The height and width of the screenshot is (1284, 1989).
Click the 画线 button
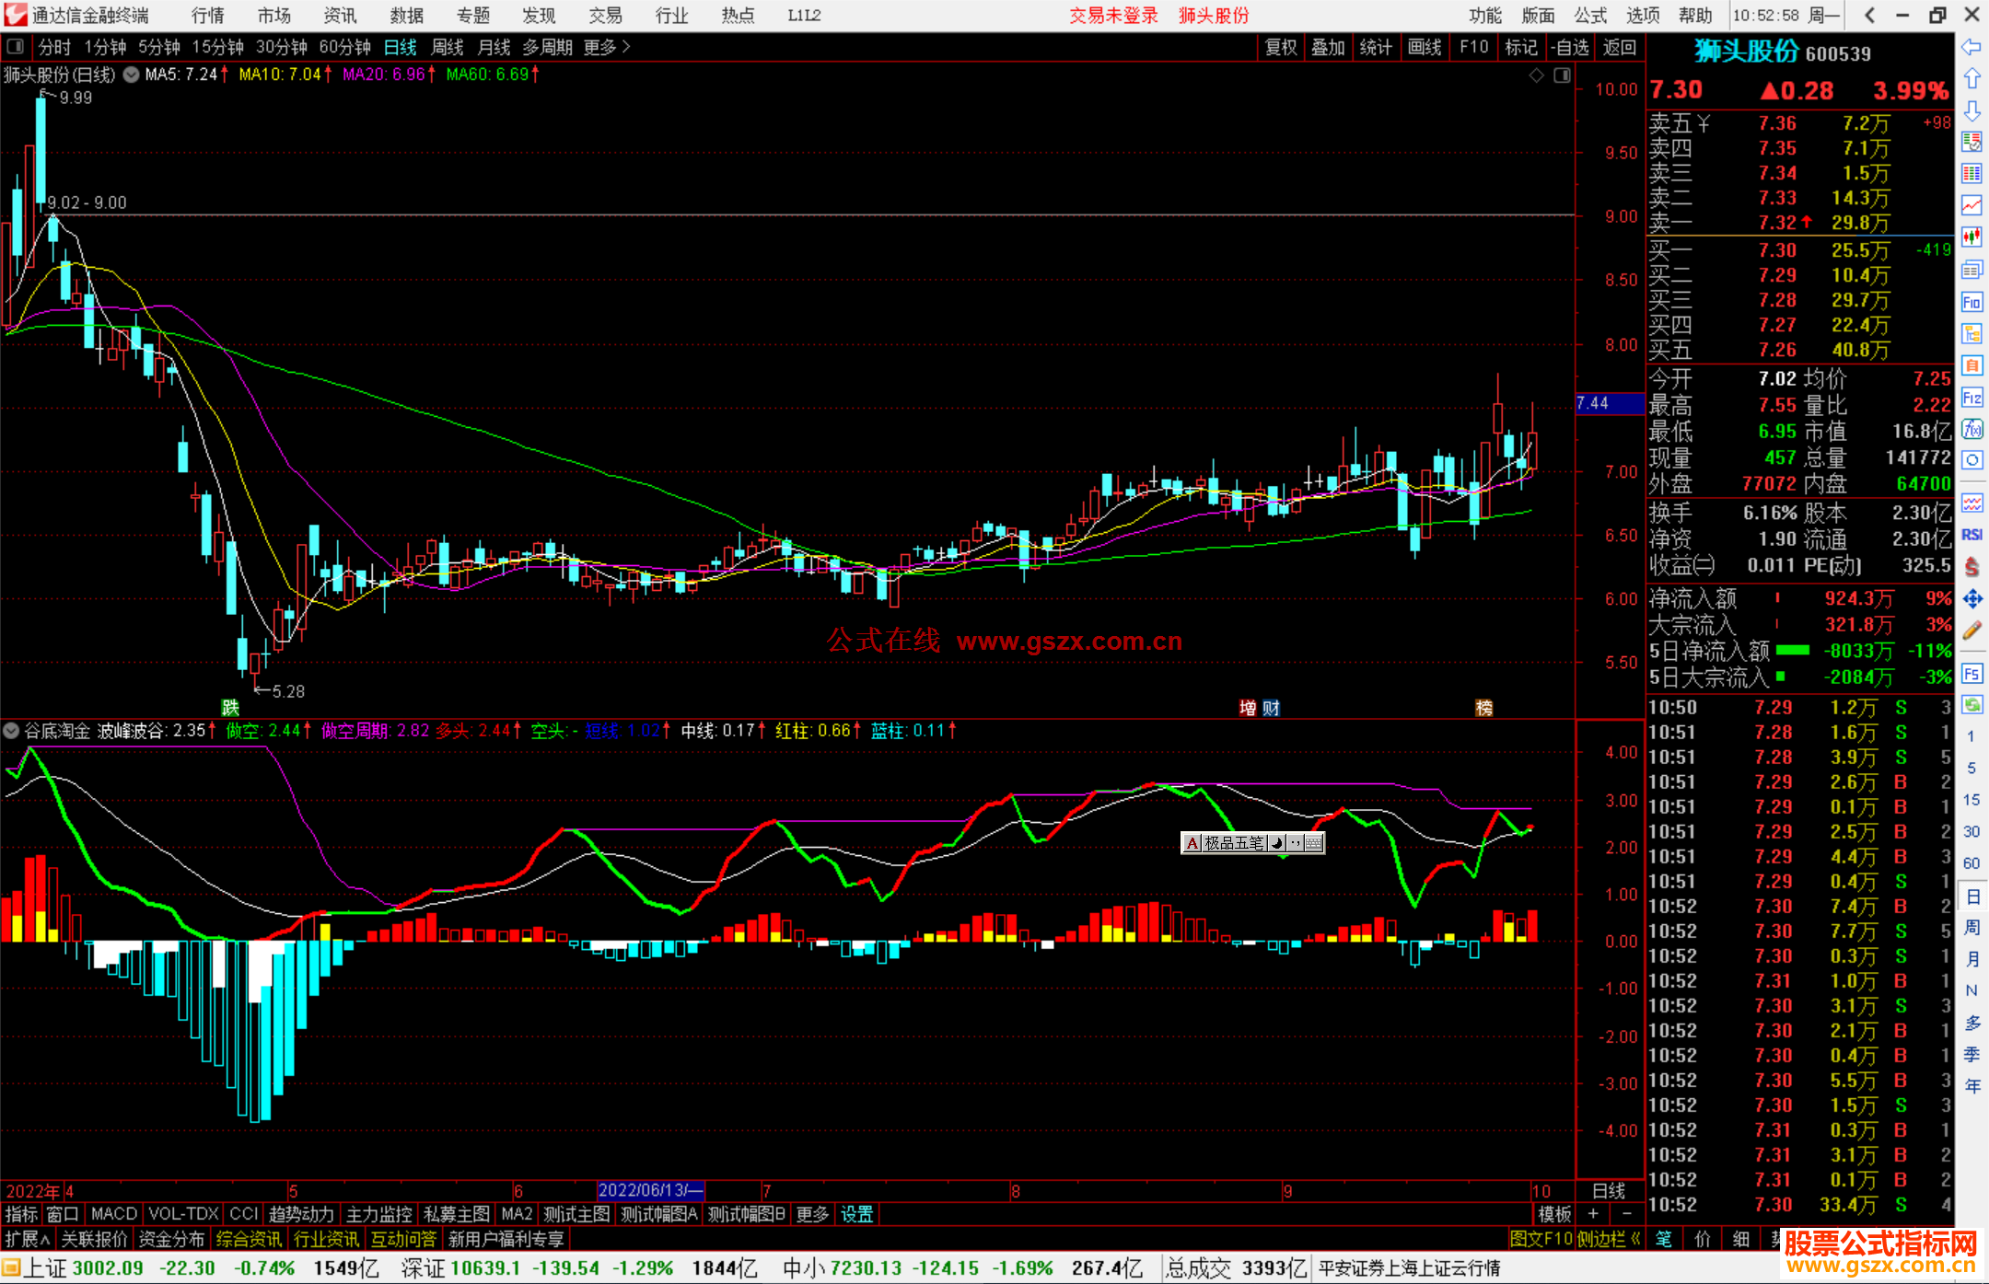[1425, 47]
